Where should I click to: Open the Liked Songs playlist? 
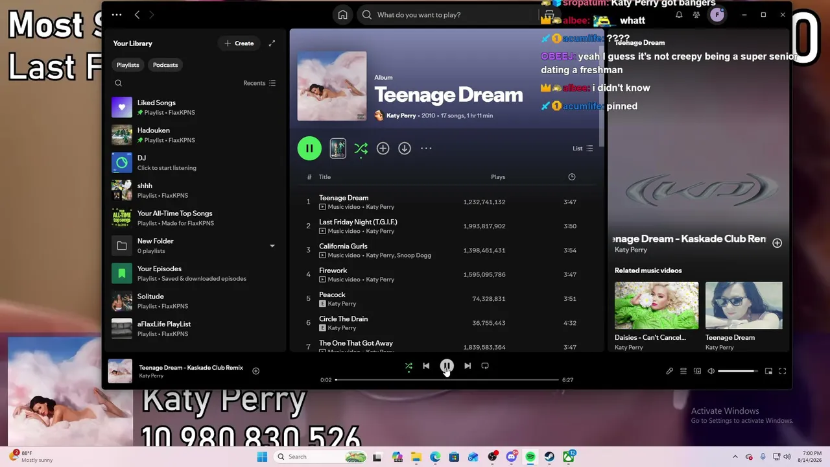(194, 107)
